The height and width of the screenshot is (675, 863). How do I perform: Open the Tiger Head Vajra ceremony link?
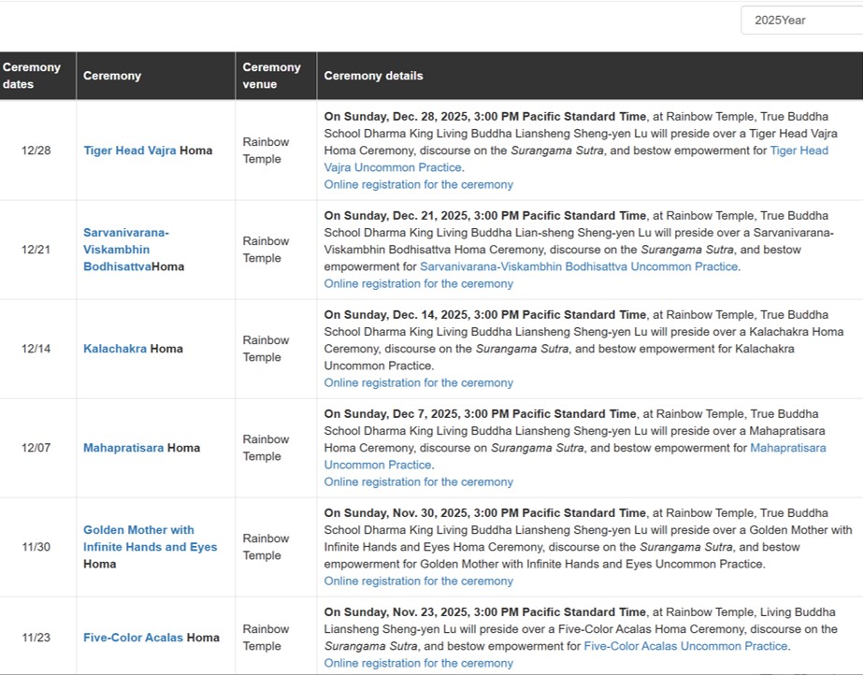click(129, 151)
